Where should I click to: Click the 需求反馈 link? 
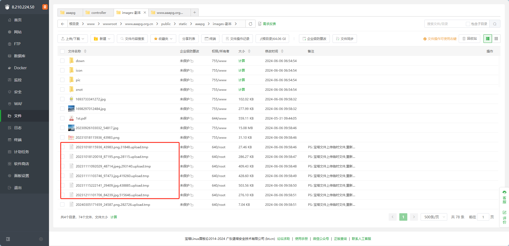point(267,24)
